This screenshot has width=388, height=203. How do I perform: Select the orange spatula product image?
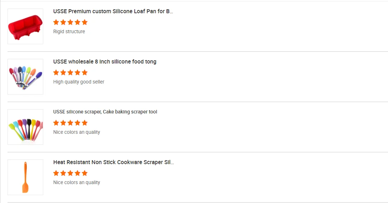25,177
